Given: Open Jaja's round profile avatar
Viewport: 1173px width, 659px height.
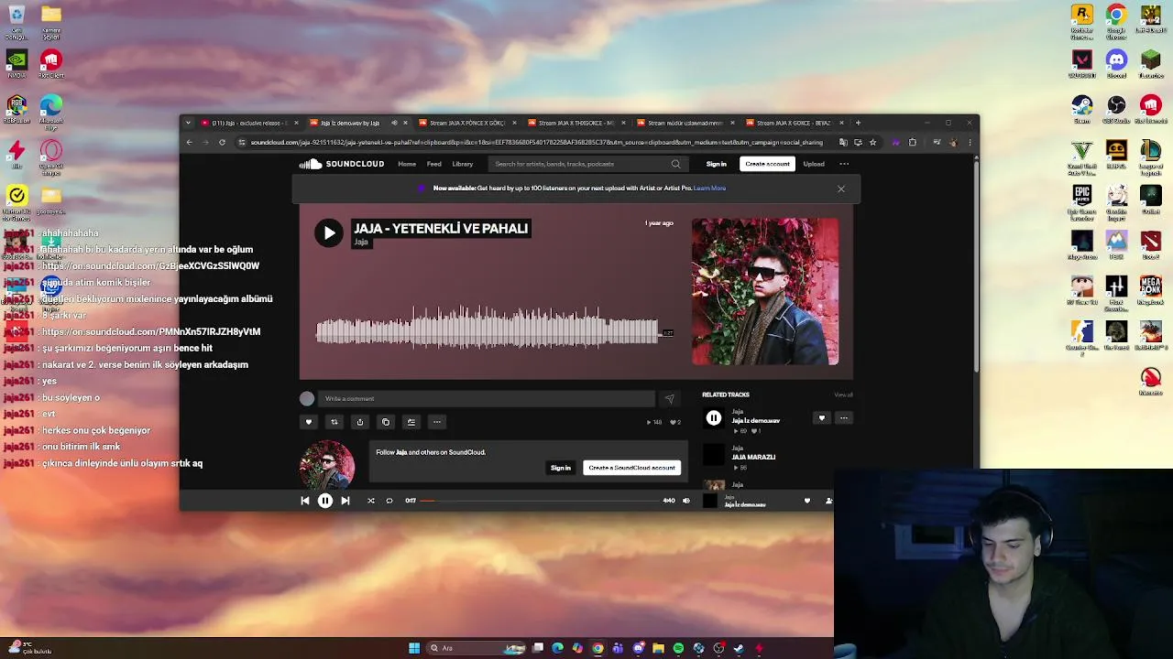Looking at the screenshot, I should (x=327, y=464).
